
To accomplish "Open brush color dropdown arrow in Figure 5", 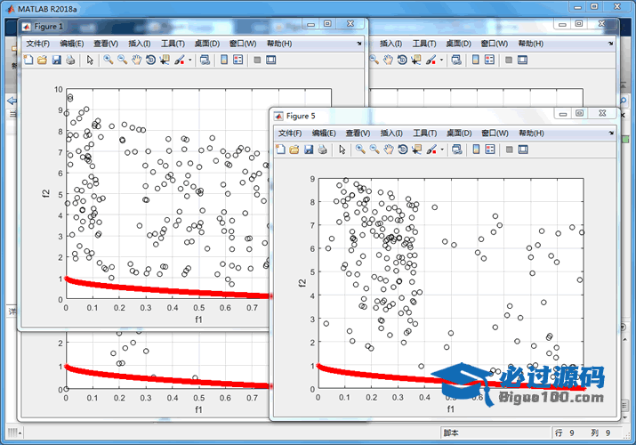I will coord(442,150).
